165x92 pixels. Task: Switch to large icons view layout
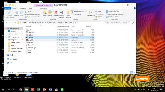[134, 73]
